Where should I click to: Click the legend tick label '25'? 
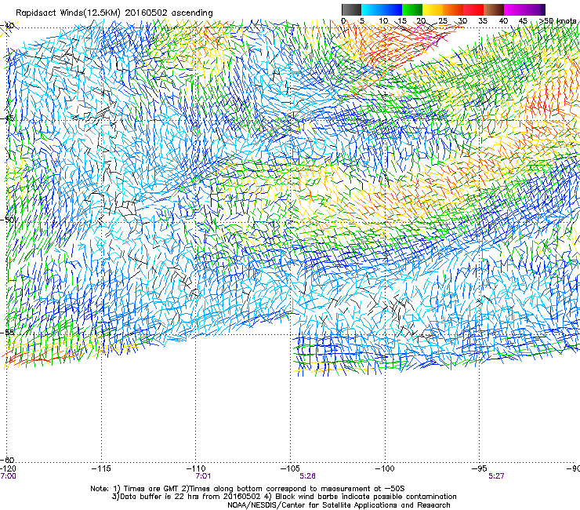click(x=443, y=21)
